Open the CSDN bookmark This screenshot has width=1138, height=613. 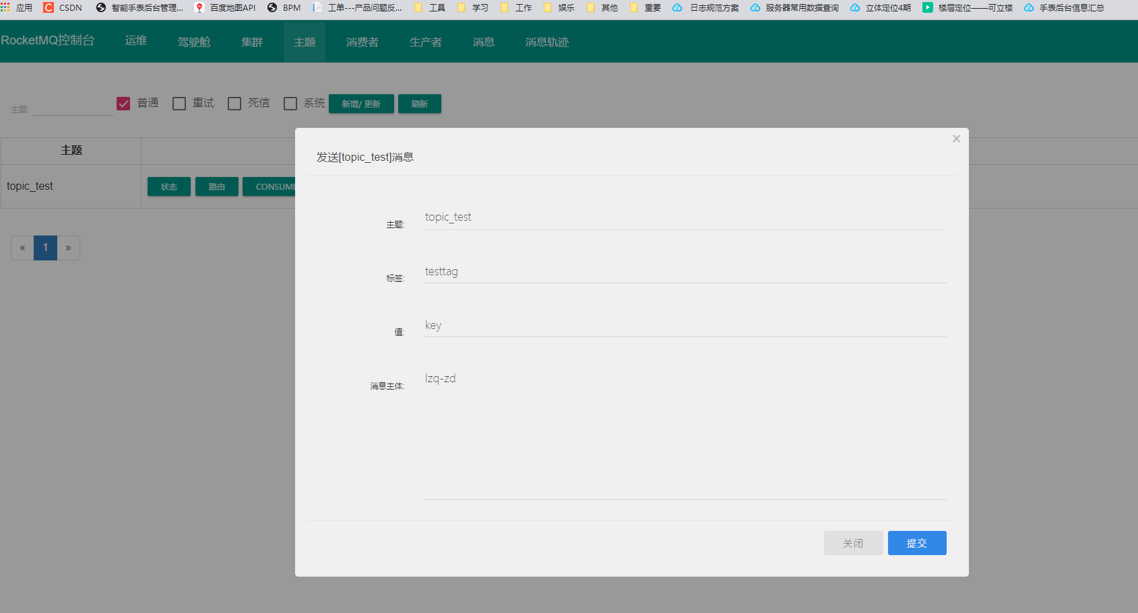point(63,7)
